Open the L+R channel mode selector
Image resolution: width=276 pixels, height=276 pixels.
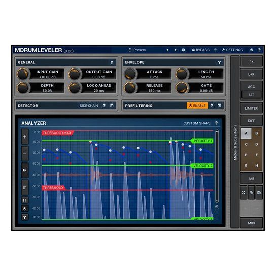coord(251,74)
